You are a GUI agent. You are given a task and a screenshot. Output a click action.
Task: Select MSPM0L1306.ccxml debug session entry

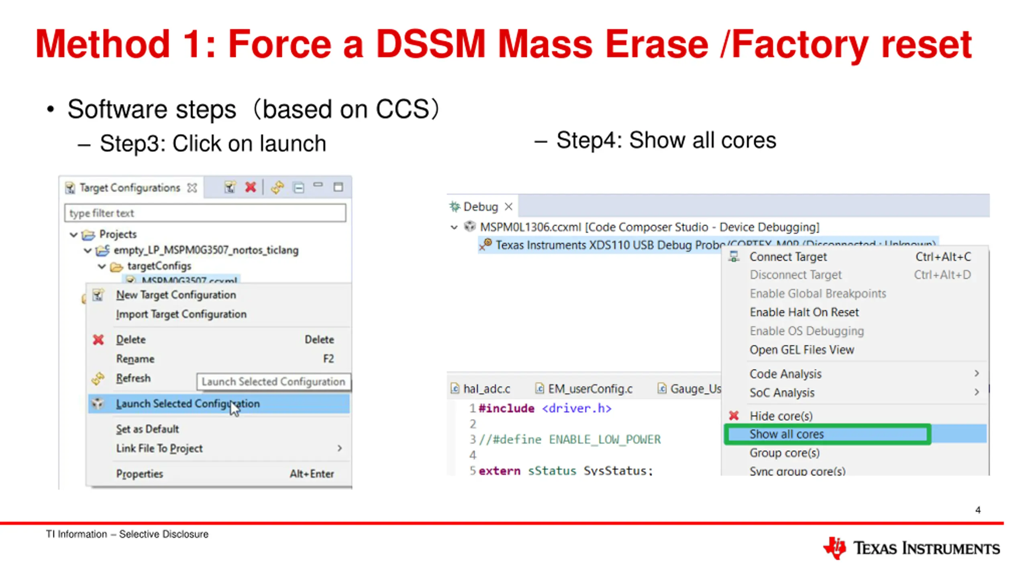[x=649, y=227]
